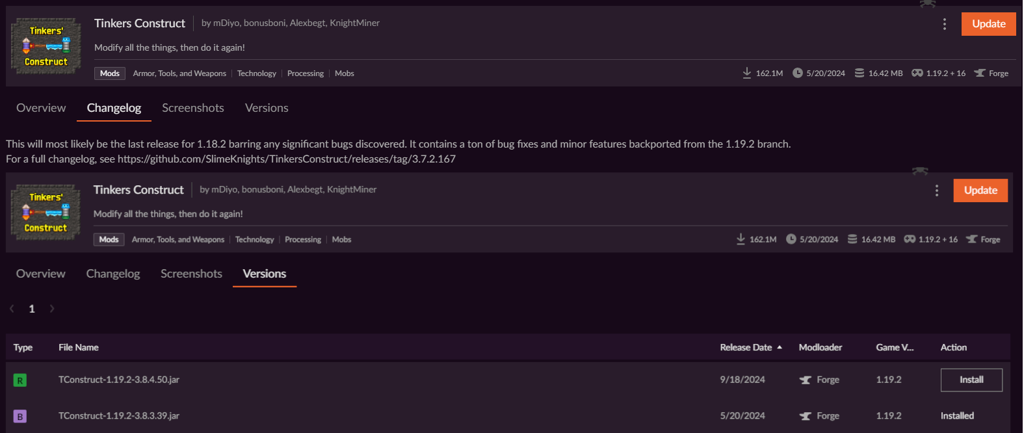Click the purple Beta type badge
This screenshot has width=1024, height=433.
click(x=20, y=416)
